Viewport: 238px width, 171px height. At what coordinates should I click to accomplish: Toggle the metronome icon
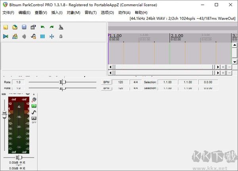(61, 27)
